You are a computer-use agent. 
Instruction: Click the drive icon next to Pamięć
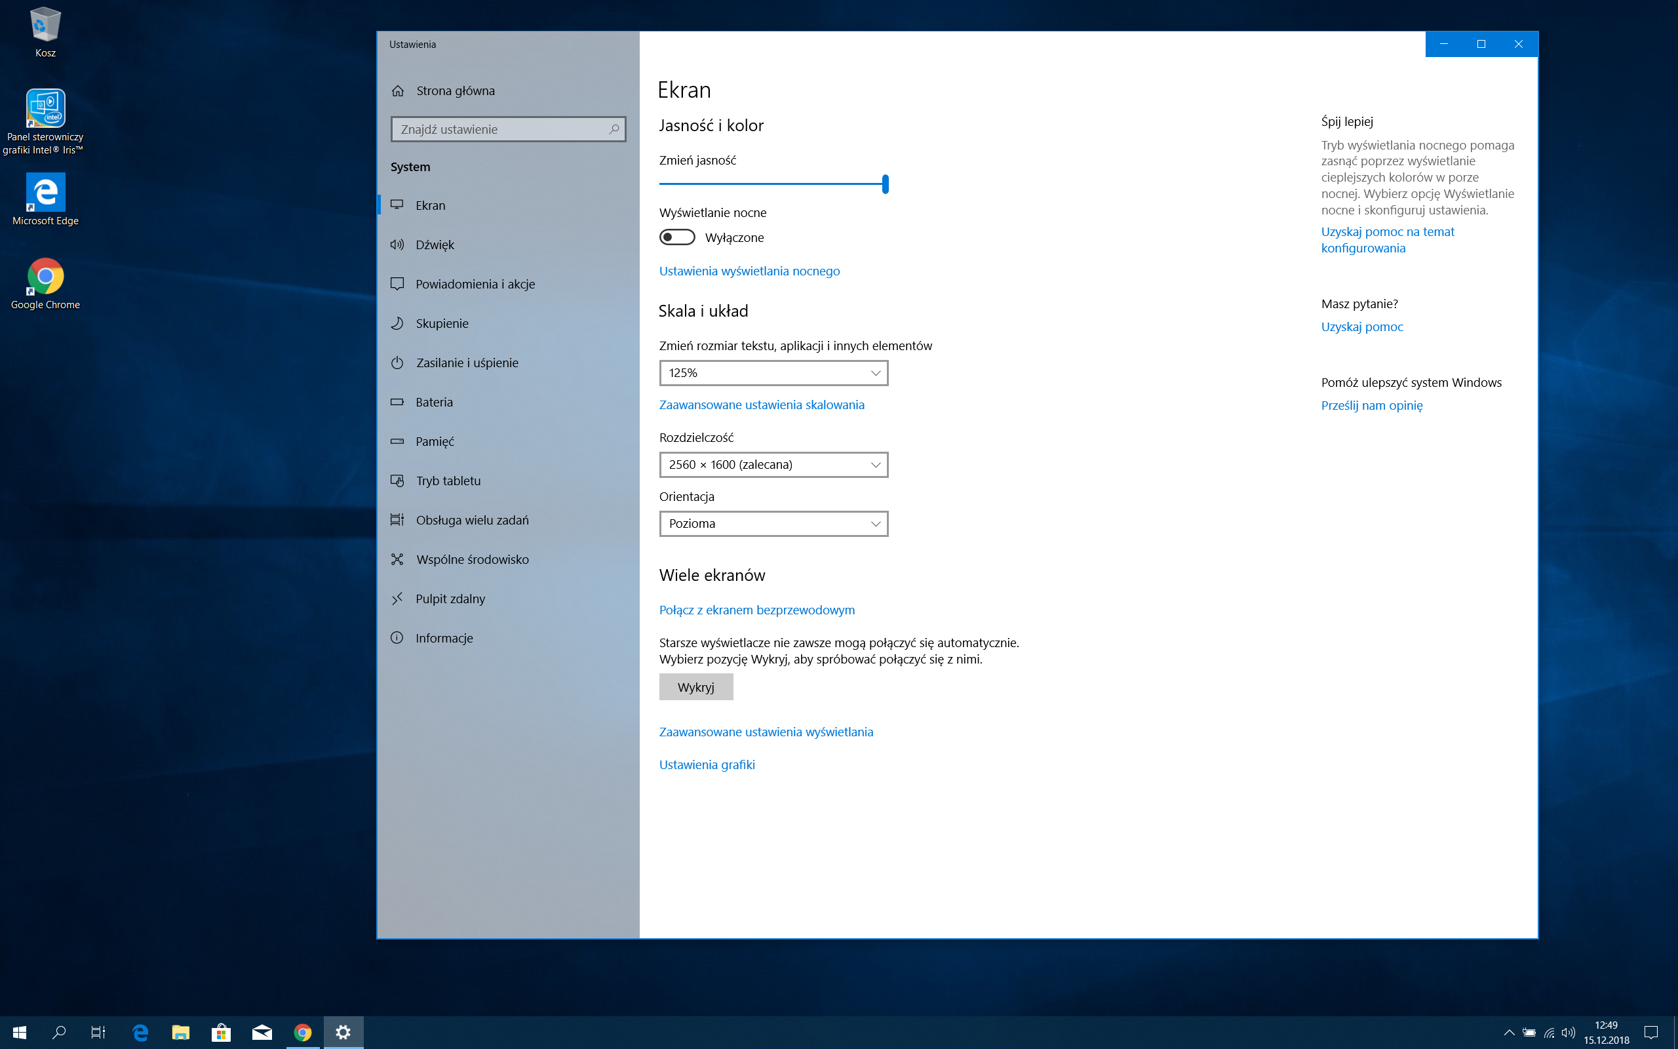click(x=397, y=441)
